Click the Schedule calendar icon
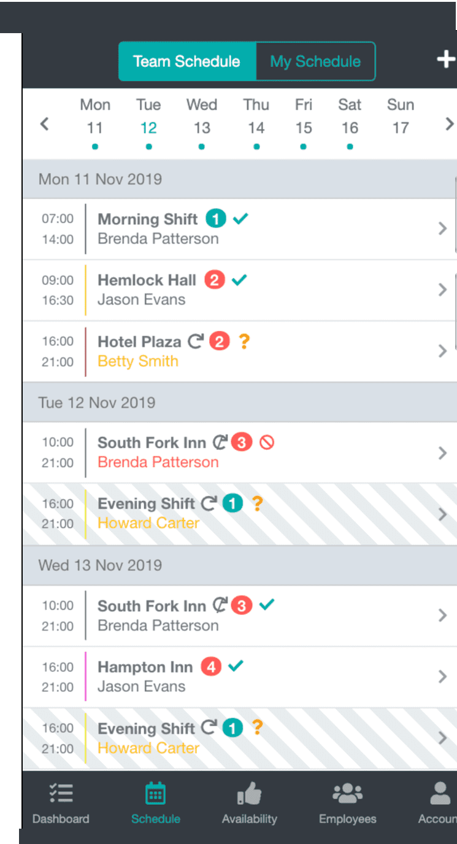Viewport: 457px width, 844px height. (x=155, y=794)
